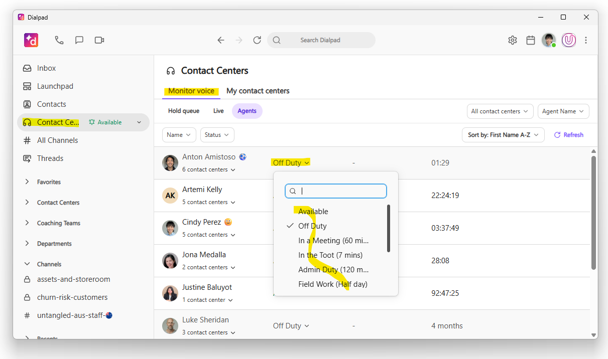Image resolution: width=608 pixels, height=359 pixels.
Task: Expand the Departments section
Action: click(x=54, y=244)
